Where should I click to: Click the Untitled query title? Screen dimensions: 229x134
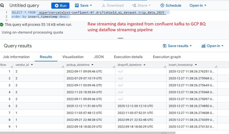click(24, 5)
